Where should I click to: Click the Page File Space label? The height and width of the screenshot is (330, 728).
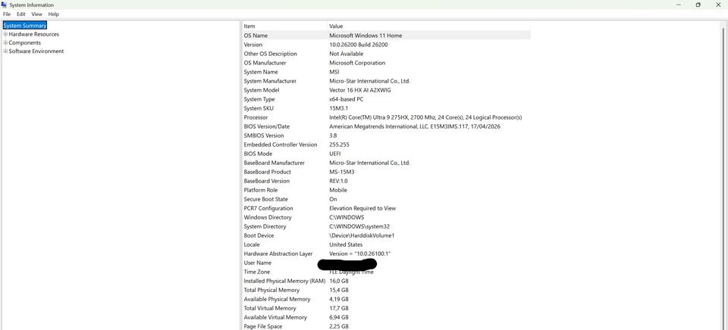pos(263,327)
